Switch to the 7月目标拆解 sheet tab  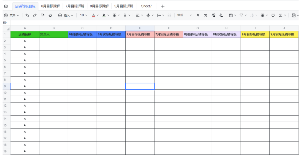pos(75,6)
